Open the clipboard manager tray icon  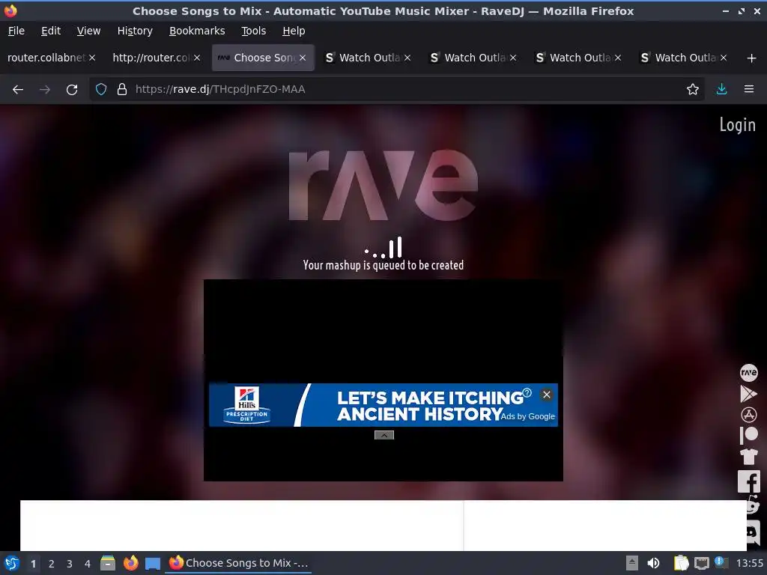[x=680, y=563]
